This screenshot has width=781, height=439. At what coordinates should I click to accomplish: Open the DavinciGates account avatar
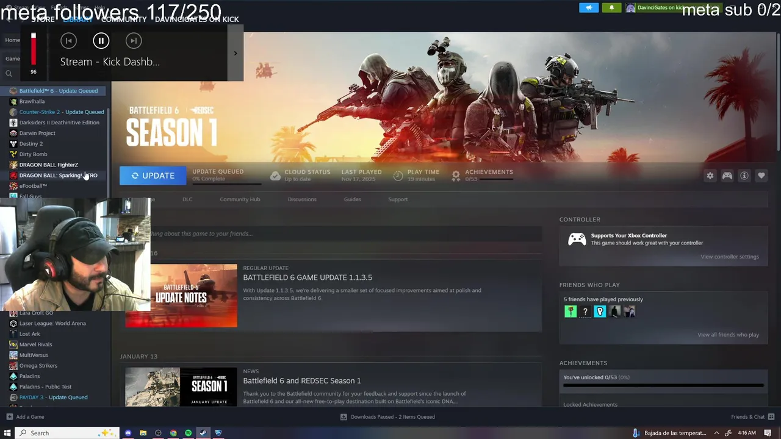pyautogui.click(x=630, y=8)
